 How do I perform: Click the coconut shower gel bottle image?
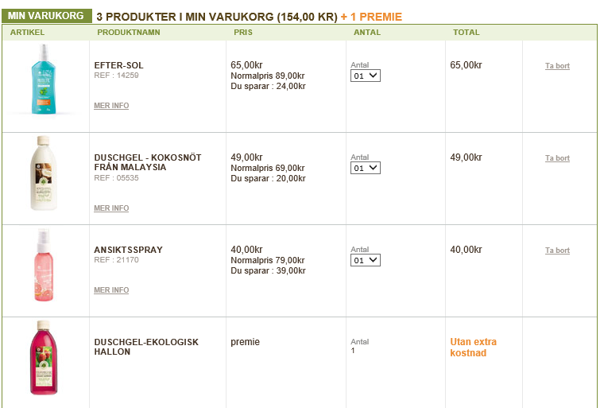43,173
